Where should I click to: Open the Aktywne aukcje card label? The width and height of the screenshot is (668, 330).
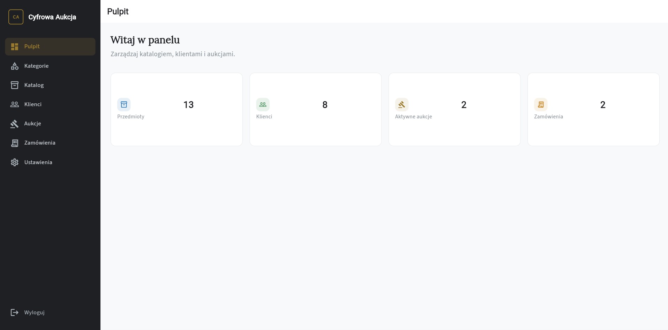point(413,117)
